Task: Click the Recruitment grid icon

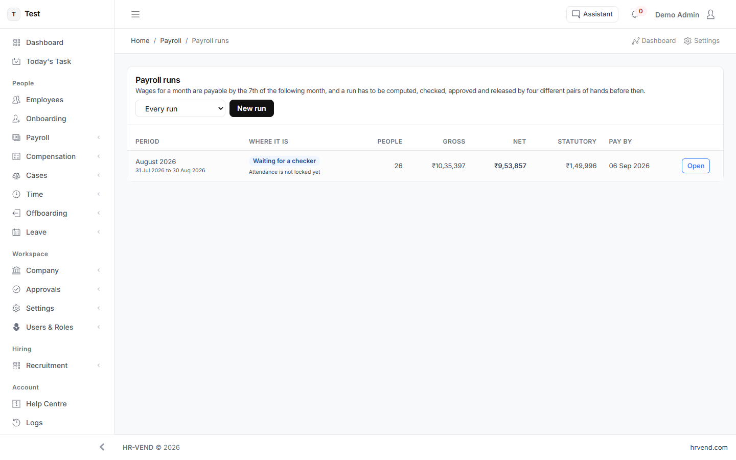Action: [16, 365]
